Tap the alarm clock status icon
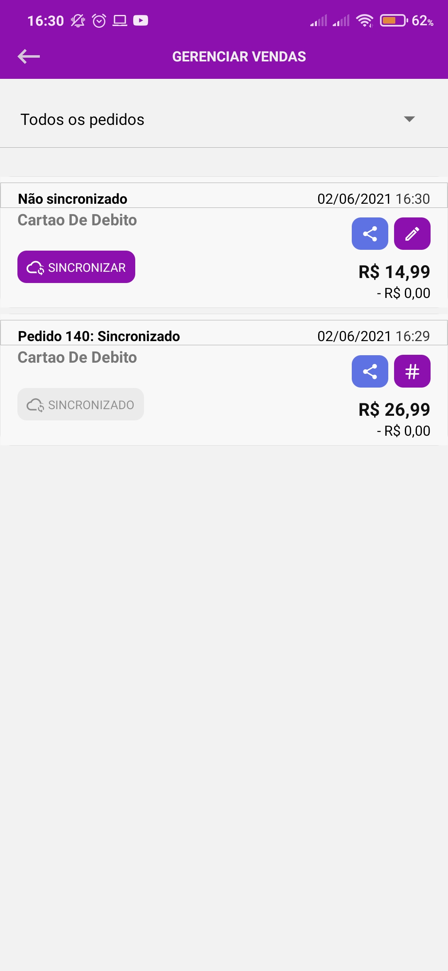Viewport: 448px width, 971px height. point(99,20)
